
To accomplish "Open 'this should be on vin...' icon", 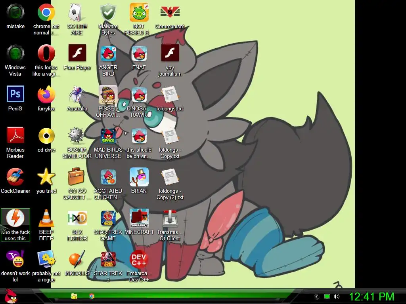I will (x=139, y=136).
